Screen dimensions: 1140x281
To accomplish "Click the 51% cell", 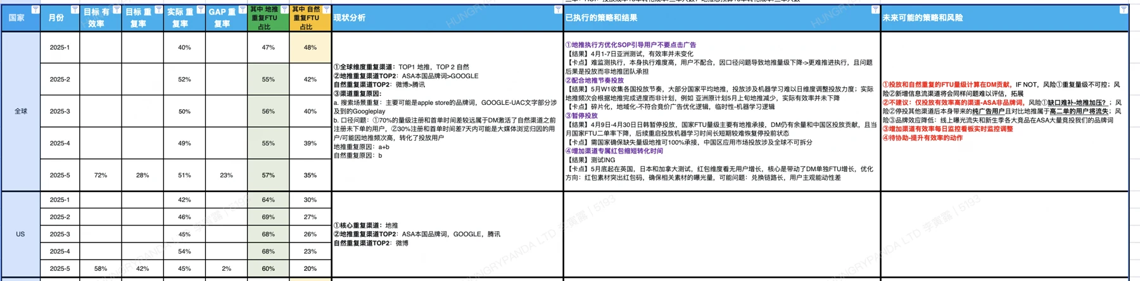I will point(184,175).
